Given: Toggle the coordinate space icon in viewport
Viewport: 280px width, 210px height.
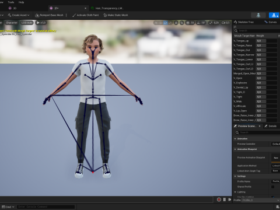Looking at the screenshot, I should pos(176,23).
